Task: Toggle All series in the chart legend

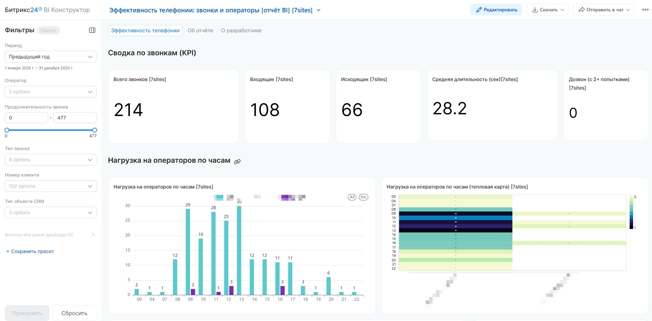Action: pos(352,197)
